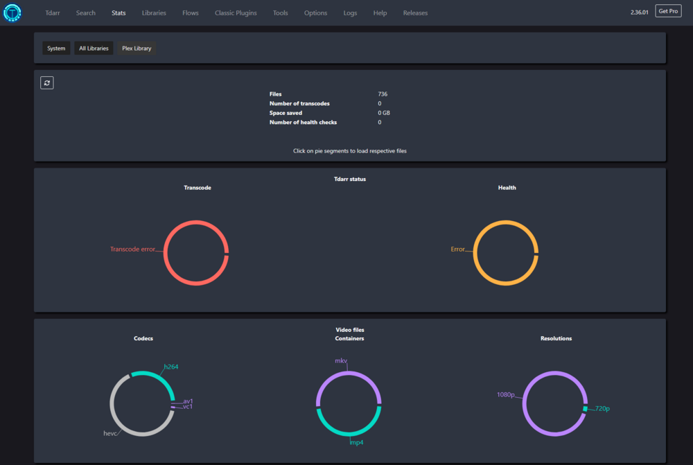Click the Files count value 736
693x465 pixels.
(x=383, y=94)
